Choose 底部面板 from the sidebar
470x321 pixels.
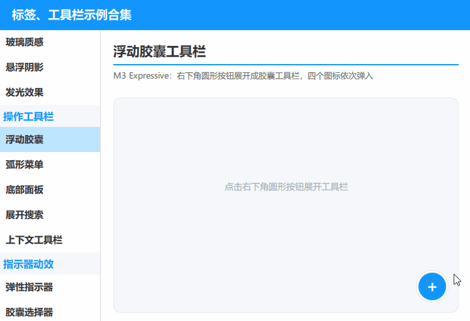[x=50, y=190]
